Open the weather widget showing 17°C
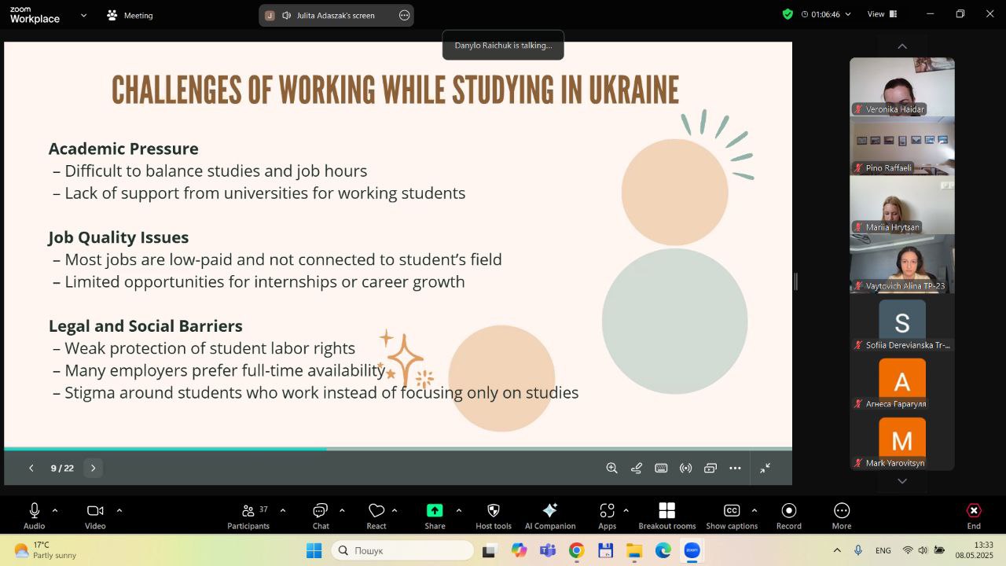This screenshot has height=566, width=1006. click(x=47, y=550)
